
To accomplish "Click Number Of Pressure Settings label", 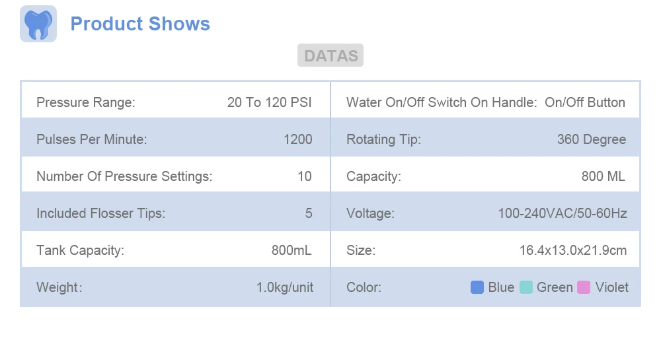I will pos(124,176).
